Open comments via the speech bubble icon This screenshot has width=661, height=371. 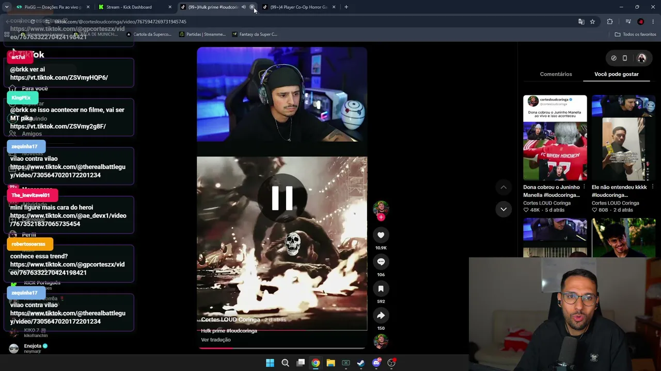[x=381, y=262]
